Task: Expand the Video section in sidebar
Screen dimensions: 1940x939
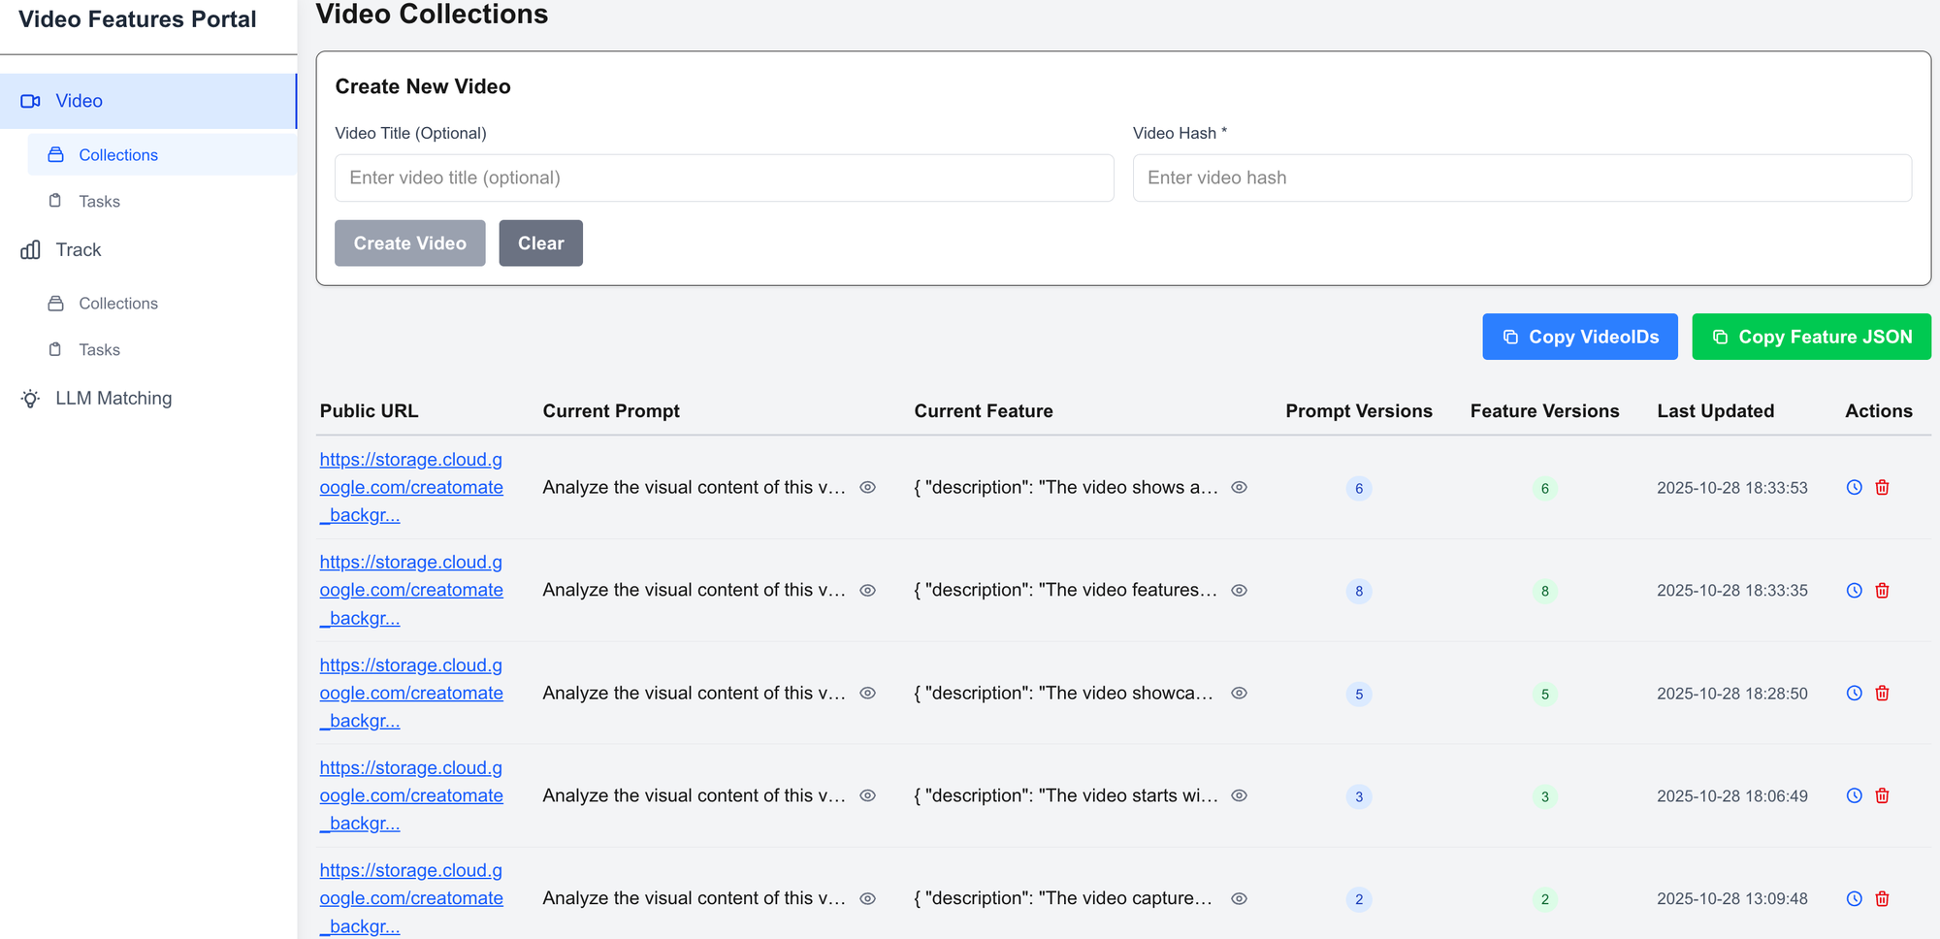Action: pyautogui.click(x=79, y=101)
